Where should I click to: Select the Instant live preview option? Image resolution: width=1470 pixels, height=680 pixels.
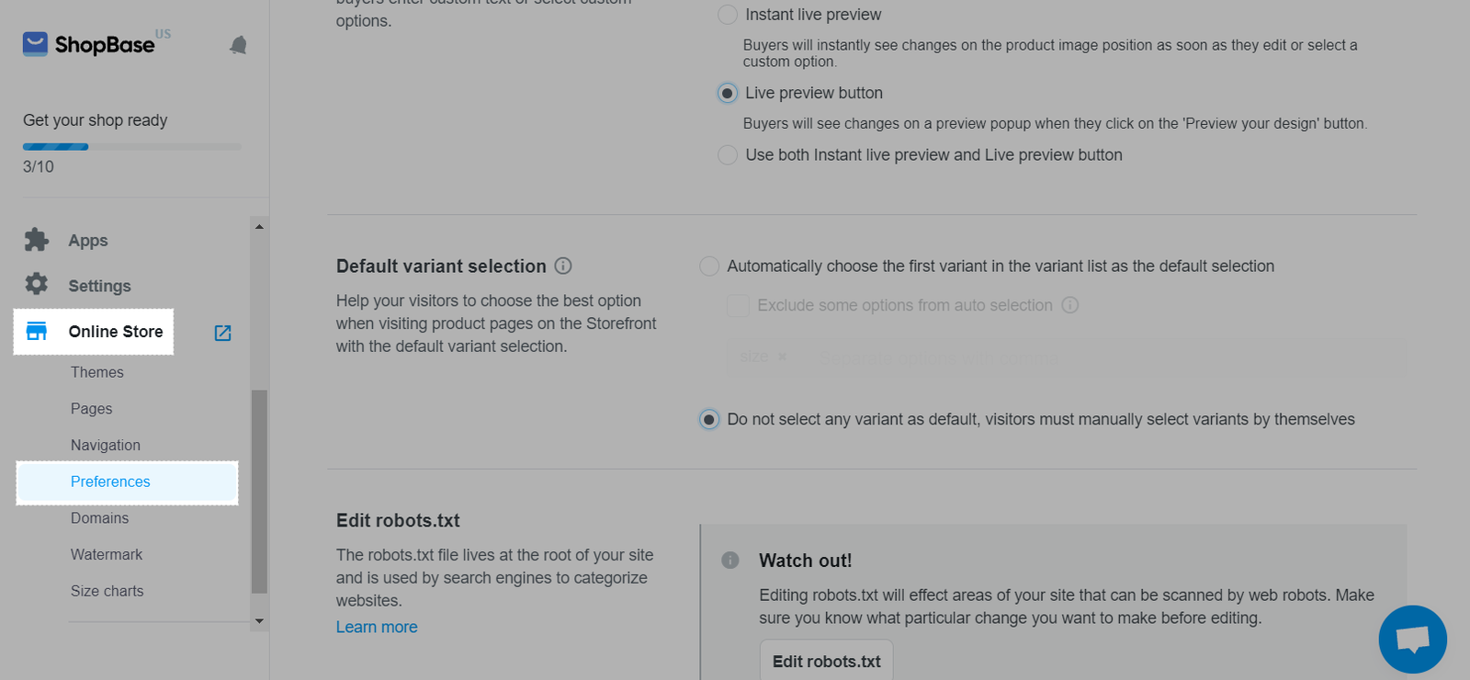[728, 15]
